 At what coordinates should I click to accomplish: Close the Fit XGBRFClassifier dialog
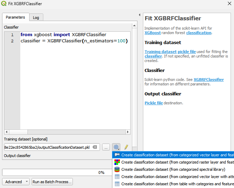[x=230, y=3]
